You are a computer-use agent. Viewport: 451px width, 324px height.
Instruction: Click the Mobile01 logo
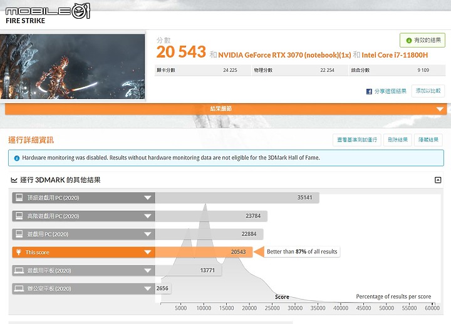click(48, 11)
